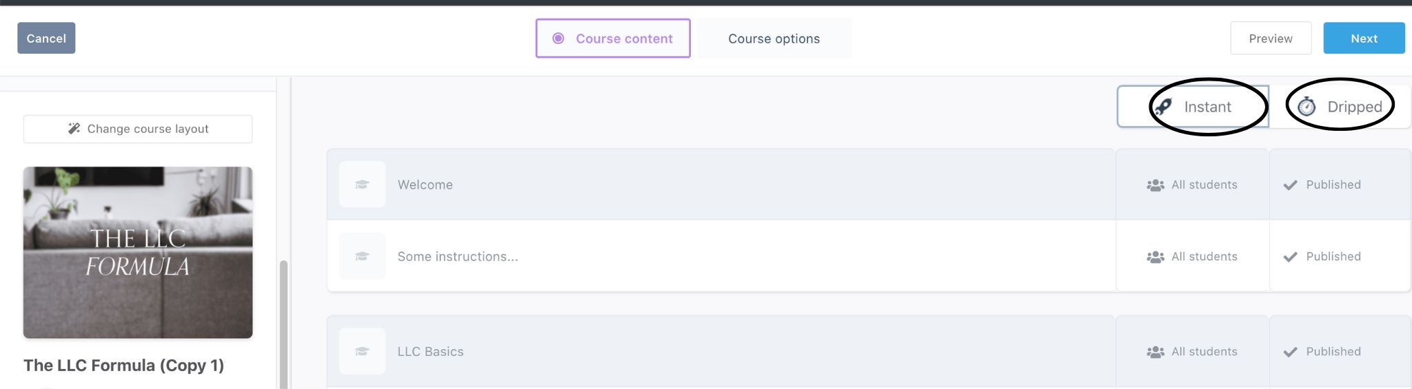Click the graduation cap icon on LLC Basics
The width and height of the screenshot is (1412, 389).
pyautogui.click(x=362, y=351)
